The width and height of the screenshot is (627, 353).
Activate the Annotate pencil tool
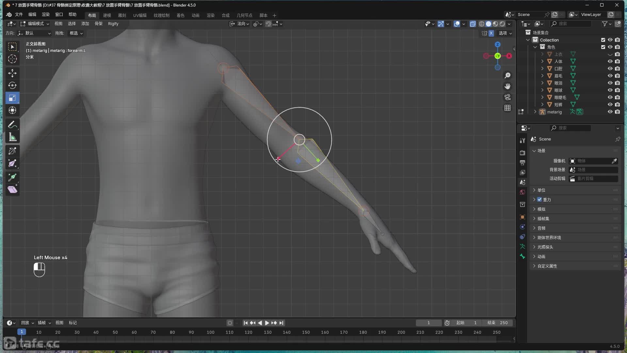coord(12,125)
